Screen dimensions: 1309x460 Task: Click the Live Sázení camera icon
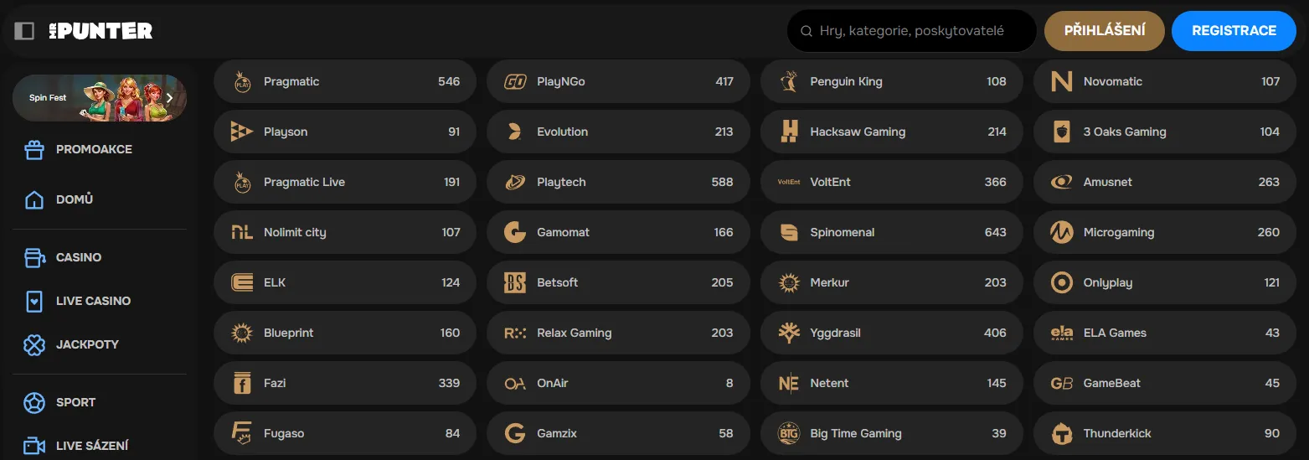(34, 446)
